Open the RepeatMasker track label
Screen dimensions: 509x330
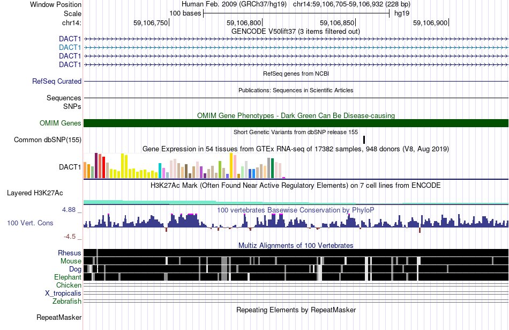[x=59, y=317]
